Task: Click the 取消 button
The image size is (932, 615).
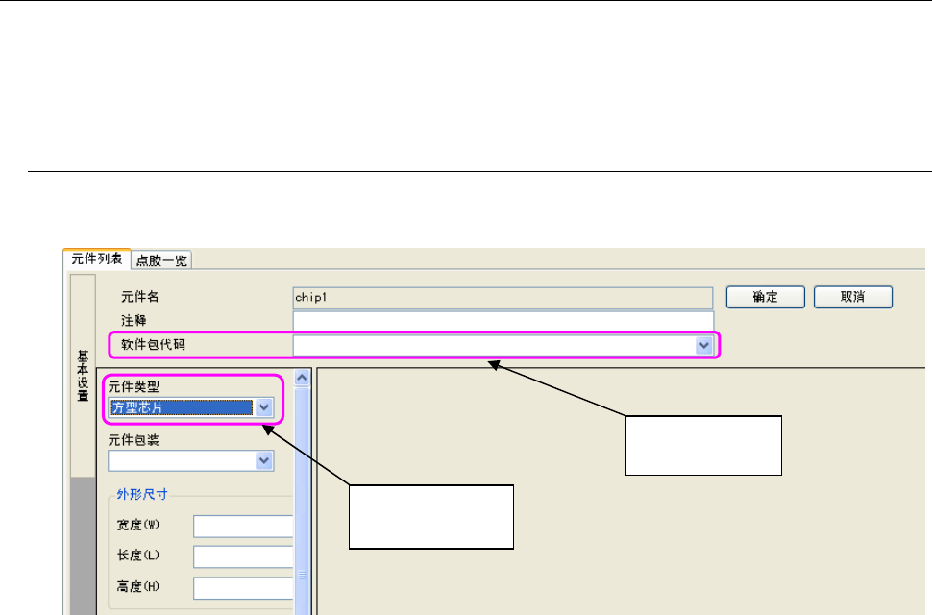Action: pyautogui.click(x=852, y=297)
